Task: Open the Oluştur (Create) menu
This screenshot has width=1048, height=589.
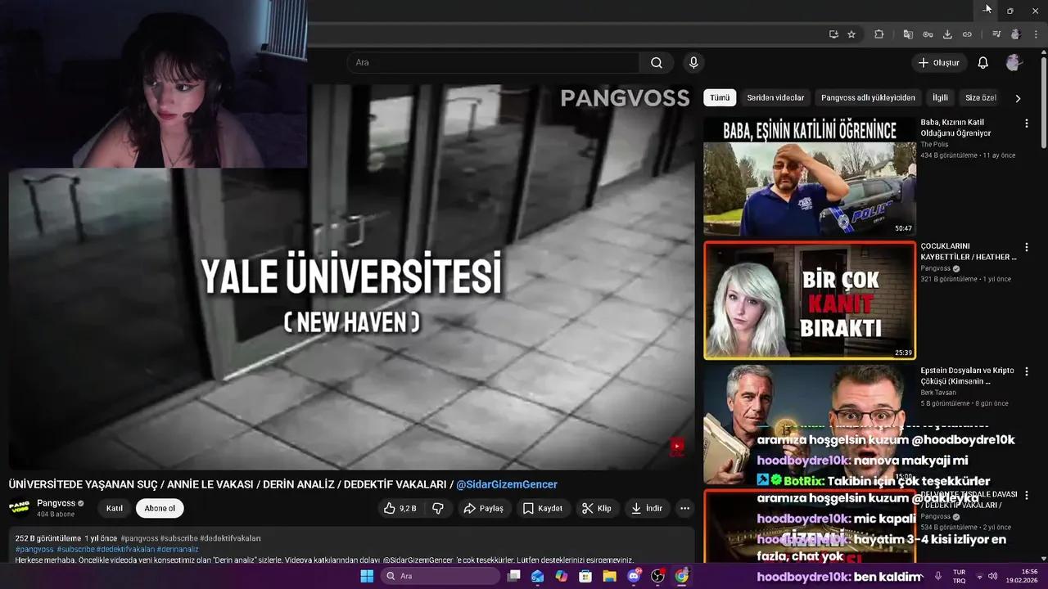Action: click(938, 62)
